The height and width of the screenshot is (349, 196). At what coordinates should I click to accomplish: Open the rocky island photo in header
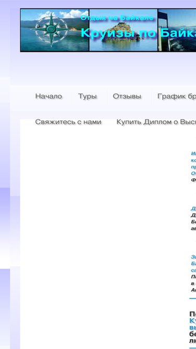click(x=123, y=30)
